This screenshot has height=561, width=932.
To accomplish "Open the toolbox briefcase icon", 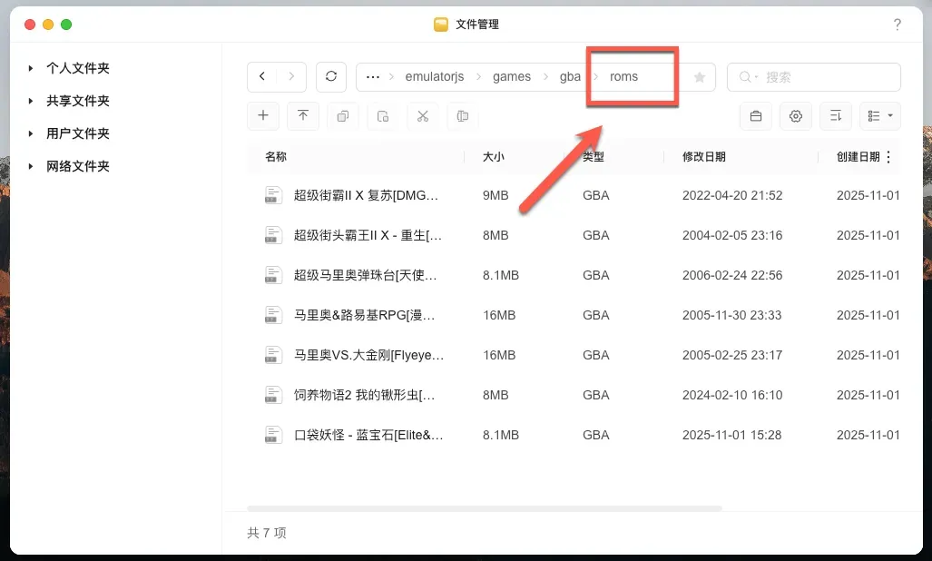I will (755, 115).
